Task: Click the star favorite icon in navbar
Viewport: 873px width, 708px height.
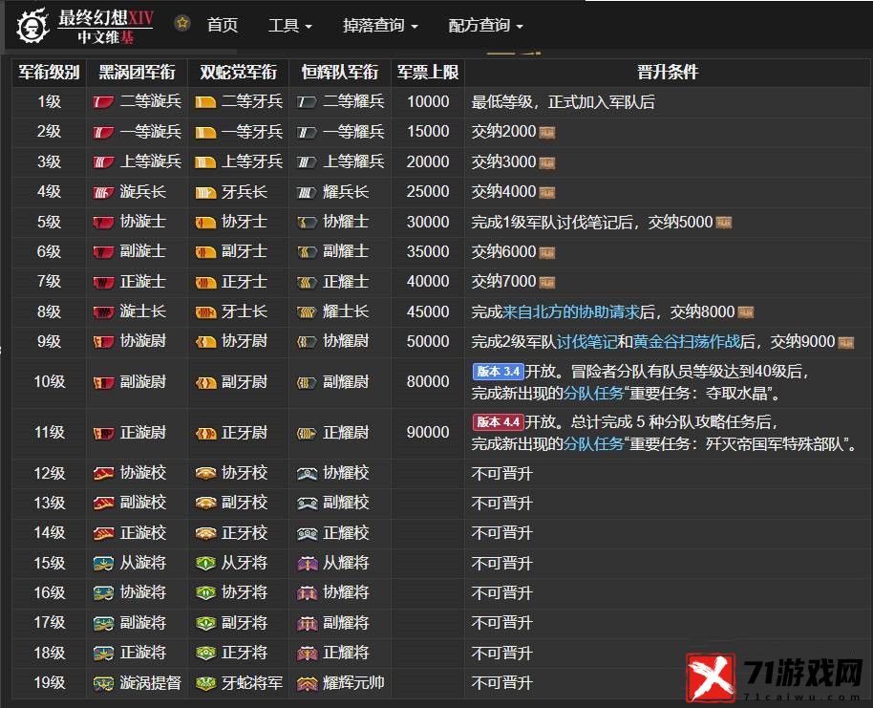Action: coord(182,23)
